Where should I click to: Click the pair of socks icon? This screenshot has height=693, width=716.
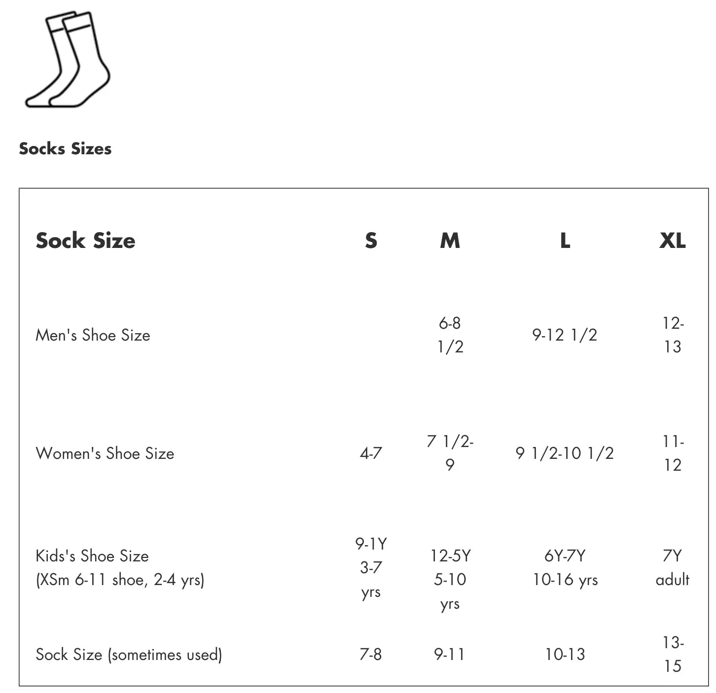click(x=68, y=59)
